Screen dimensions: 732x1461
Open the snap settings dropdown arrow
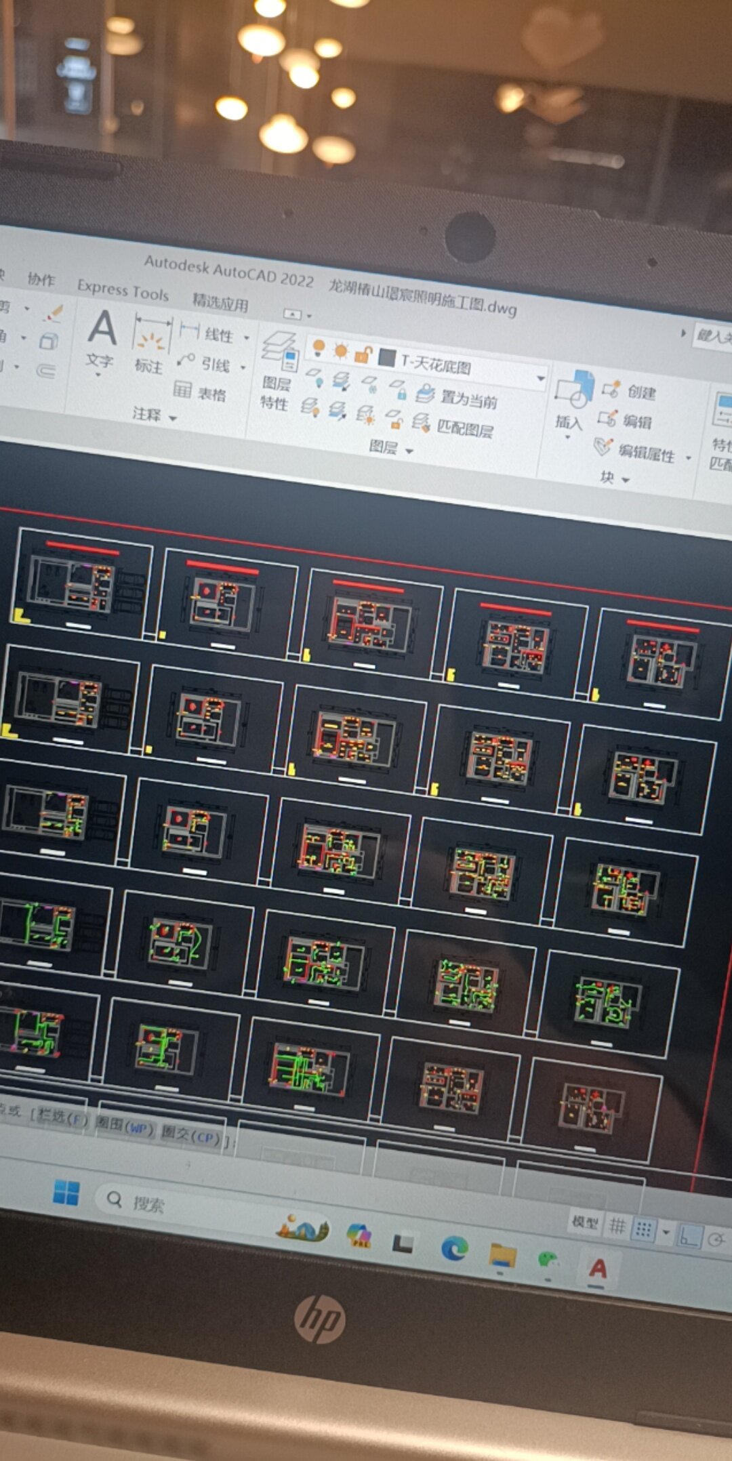(x=666, y=1233)
